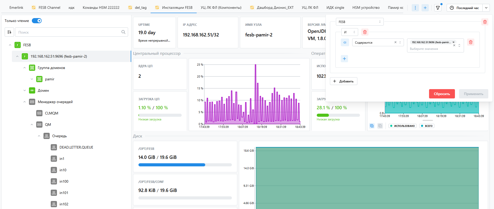Click the plus icon to add dashboard tab
The width and height of the screenshot is (494, 209).
[x=425, y=8]
